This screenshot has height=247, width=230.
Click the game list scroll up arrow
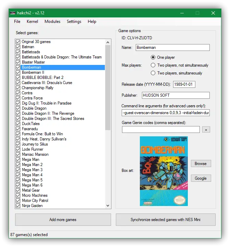(x=108, y=42)
